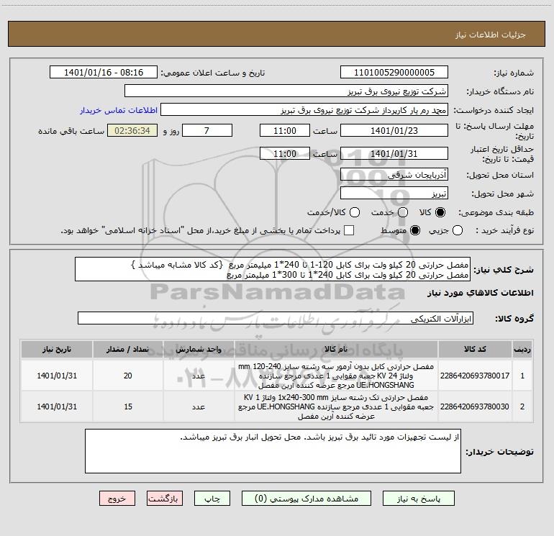Screen dimensions: 554x536
Task: Click the remaining time field 02:36:34
Action: (x=132, y=131)
